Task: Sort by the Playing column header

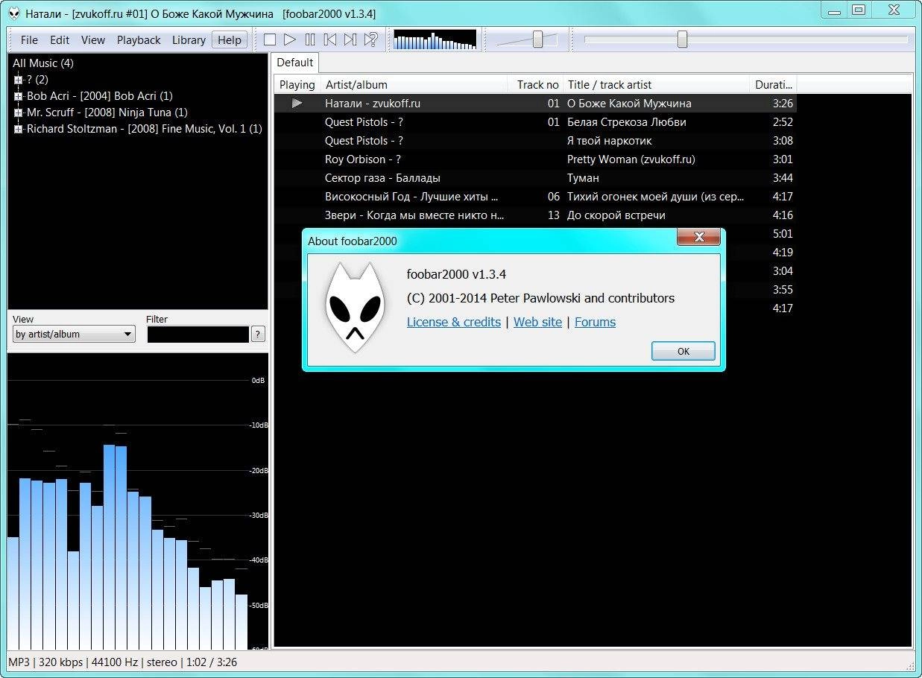Action: [297, 84]
